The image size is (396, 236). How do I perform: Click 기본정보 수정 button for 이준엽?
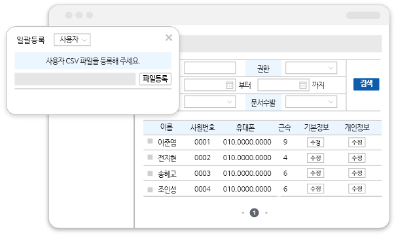pos(315,143)
